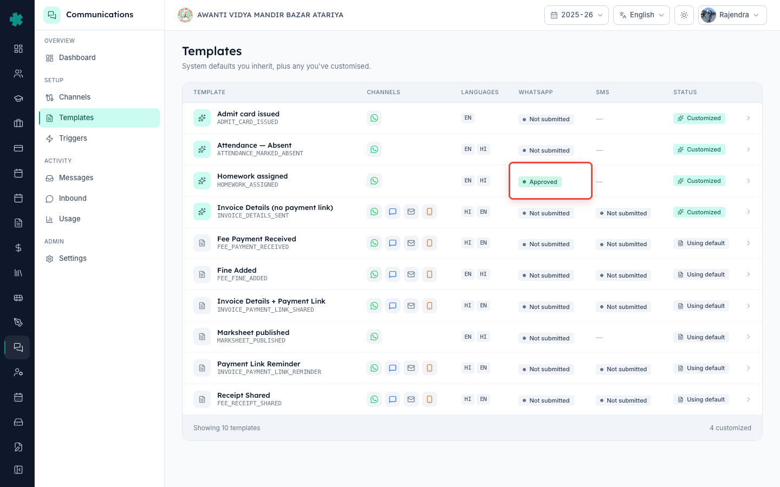
Task: Click email icon in Fee Payment Received row
Action: pos(411,243)
